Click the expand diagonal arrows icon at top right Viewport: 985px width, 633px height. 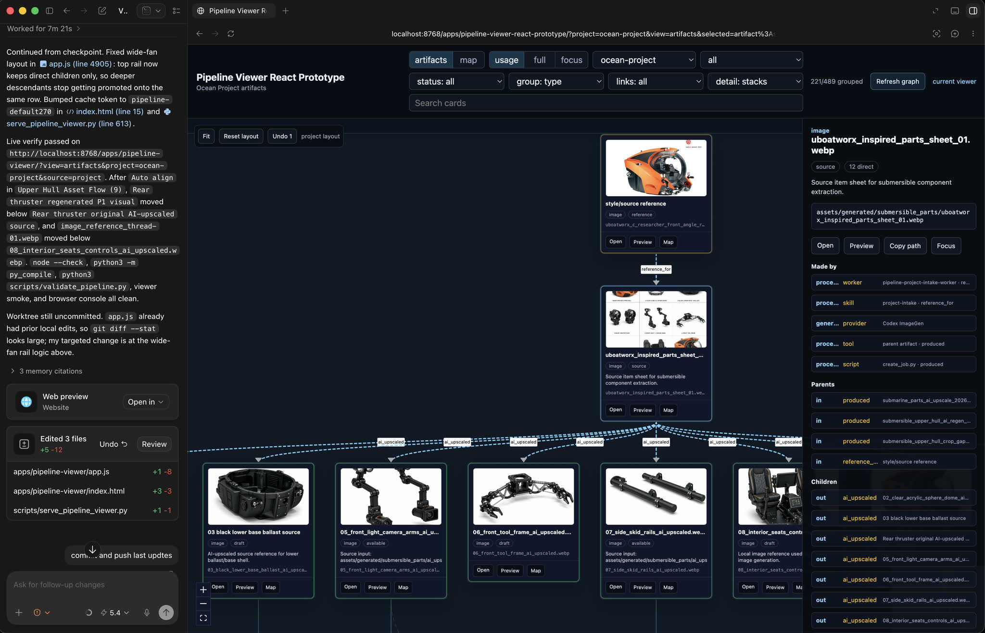point(935,11)
